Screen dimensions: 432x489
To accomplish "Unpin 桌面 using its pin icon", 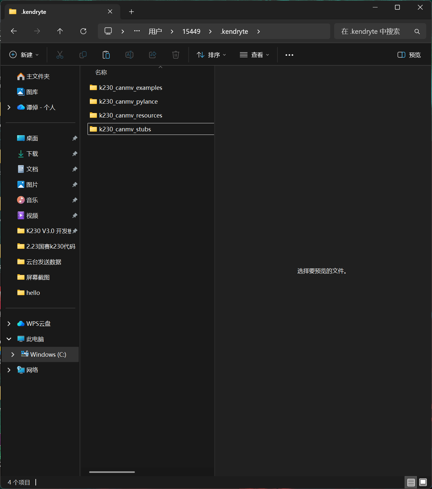I will click(x=75, y=138).
